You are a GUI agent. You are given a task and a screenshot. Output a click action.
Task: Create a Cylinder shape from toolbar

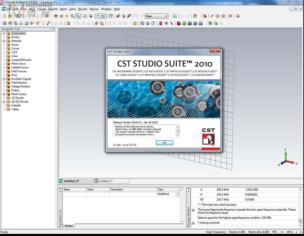[16, 23]
